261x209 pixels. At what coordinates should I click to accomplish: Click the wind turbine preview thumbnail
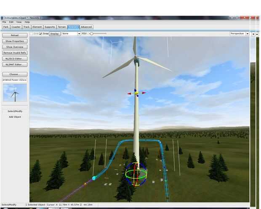[x=15, y=93]
